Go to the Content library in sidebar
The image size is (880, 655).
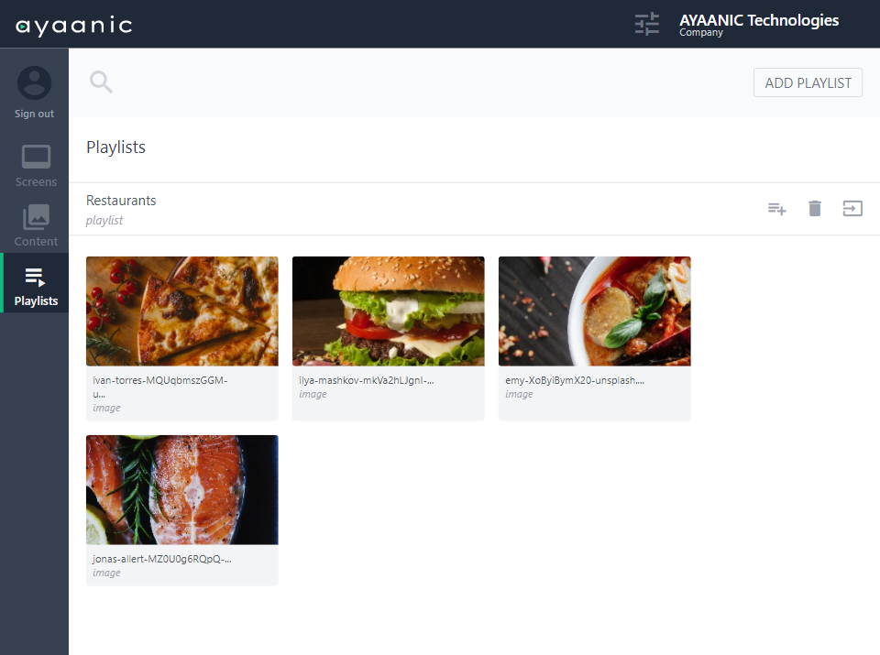(x=36, y=225)
